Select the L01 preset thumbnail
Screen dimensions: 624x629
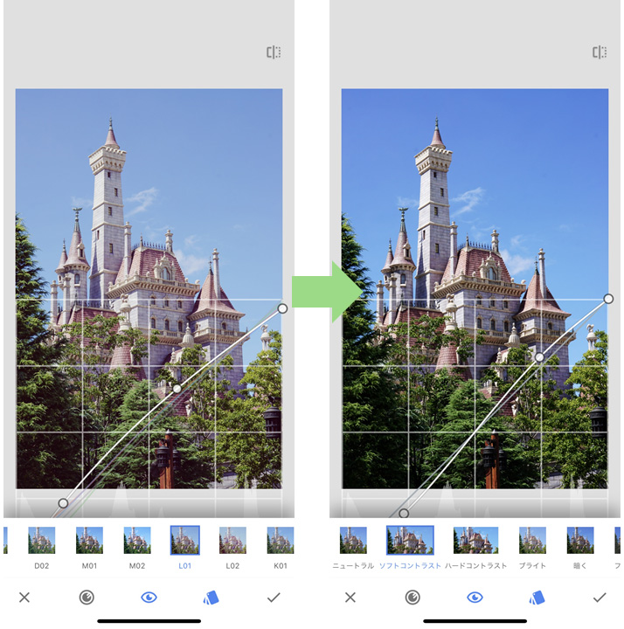click(185, 541)
